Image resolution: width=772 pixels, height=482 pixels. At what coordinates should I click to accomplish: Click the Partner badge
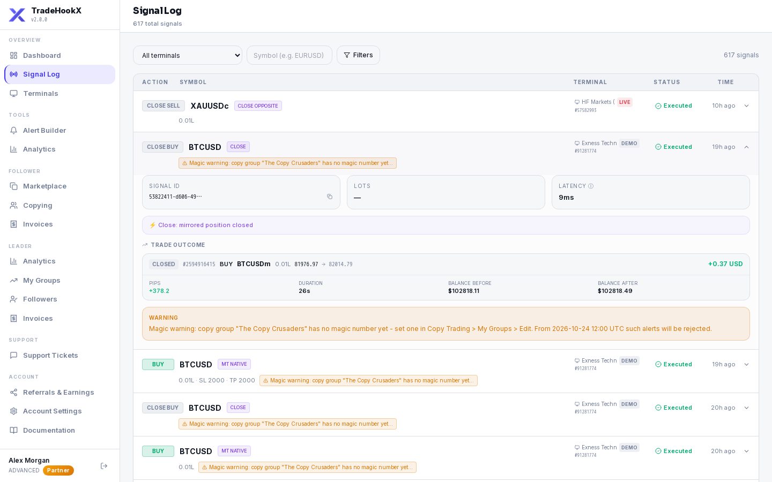click(58, 470)
